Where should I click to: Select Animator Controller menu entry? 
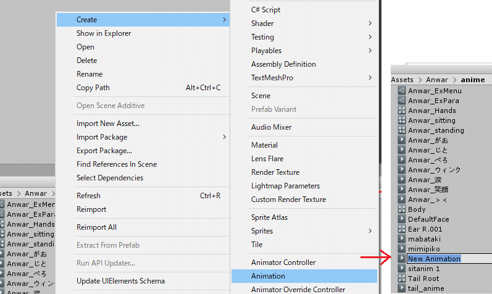click(x=283, y=262)
